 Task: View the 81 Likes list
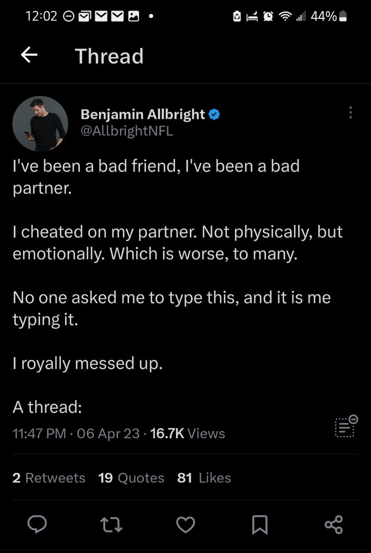coord(204,478)
